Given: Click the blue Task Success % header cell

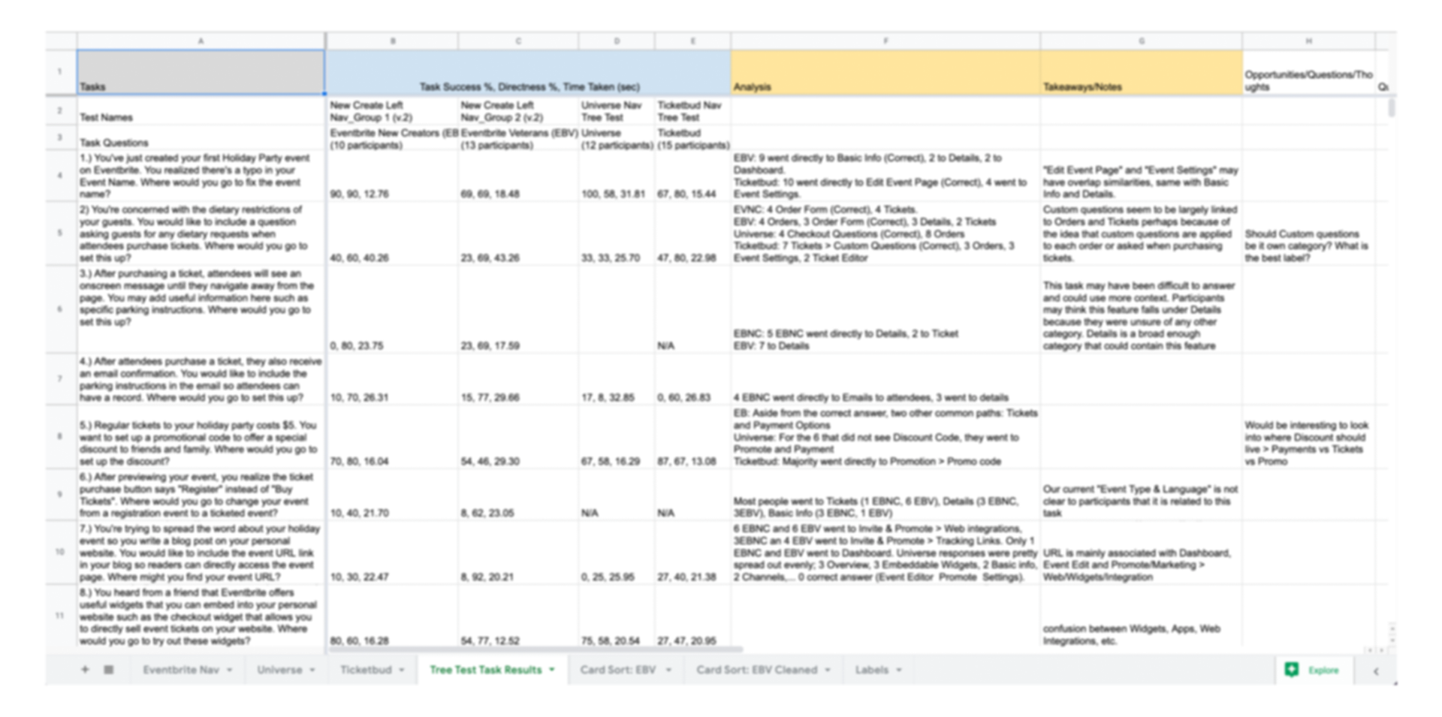Looking at the screenshot, I should click(528, 72).
